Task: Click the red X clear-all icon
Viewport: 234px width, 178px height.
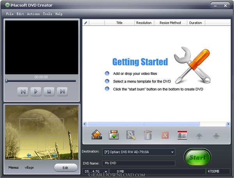Action: pyautogui.click(x=165, y=135)
